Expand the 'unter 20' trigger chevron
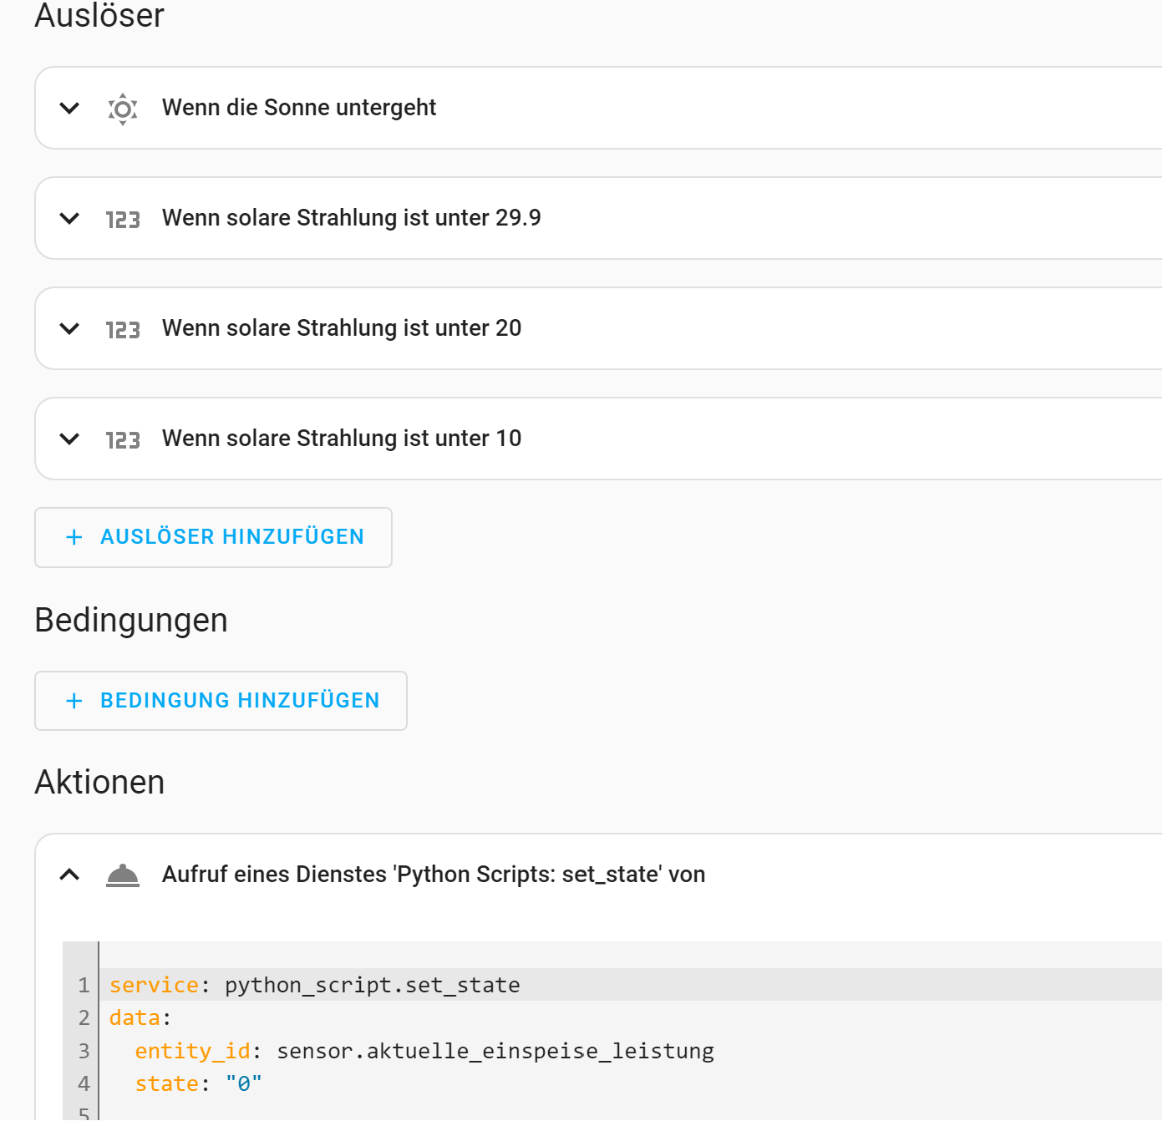 [70, 328]
